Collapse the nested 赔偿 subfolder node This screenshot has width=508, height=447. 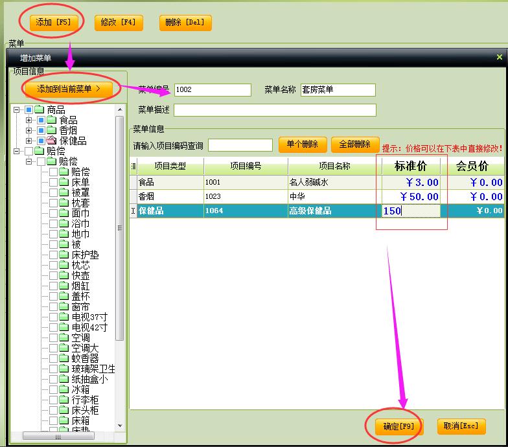(x=29, y=161)
